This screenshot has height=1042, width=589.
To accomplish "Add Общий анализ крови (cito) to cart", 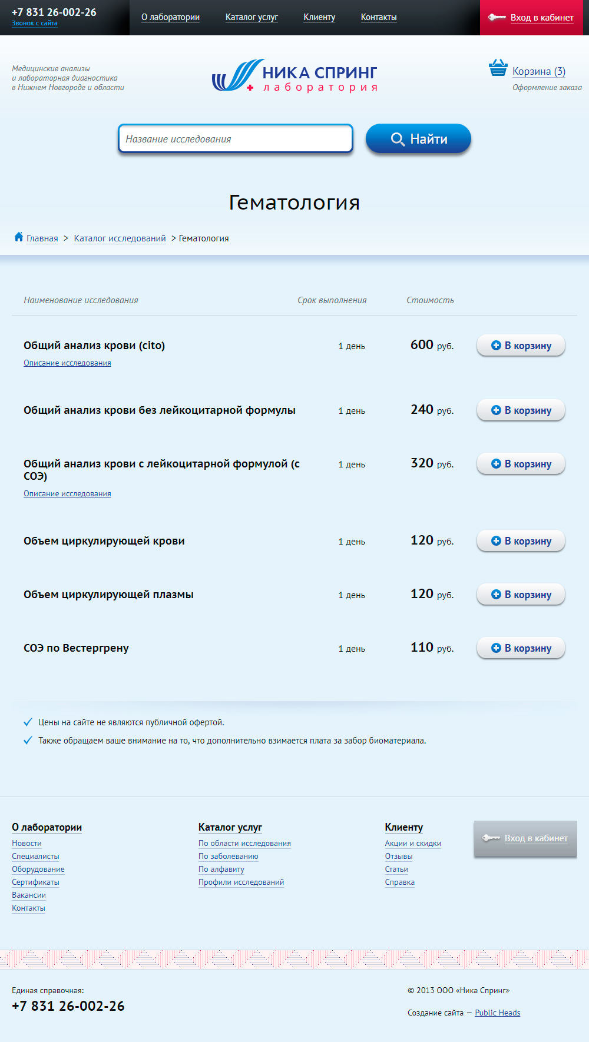I will click(x=521, y=346).
